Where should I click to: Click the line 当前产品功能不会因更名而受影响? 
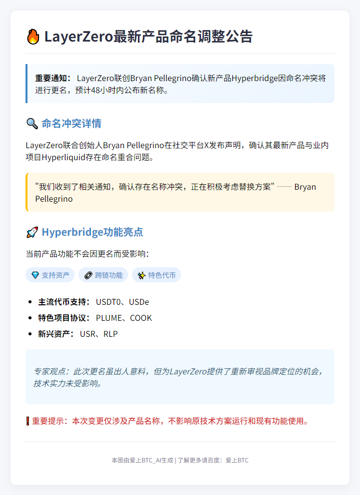point(87,254)
